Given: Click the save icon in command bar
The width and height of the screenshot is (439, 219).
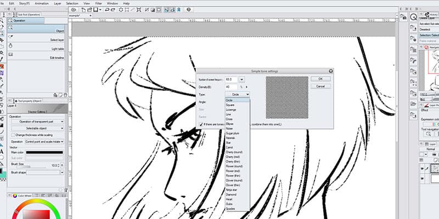Looking at the screenshot, I should point(95,10).
